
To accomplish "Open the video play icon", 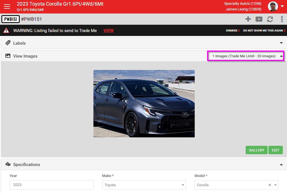I will [259, 19].
